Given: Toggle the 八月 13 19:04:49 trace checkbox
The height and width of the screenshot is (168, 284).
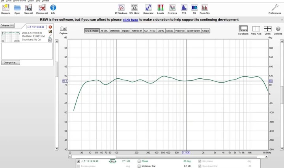Looking at the screenshot, I should (x=78, y=161).
